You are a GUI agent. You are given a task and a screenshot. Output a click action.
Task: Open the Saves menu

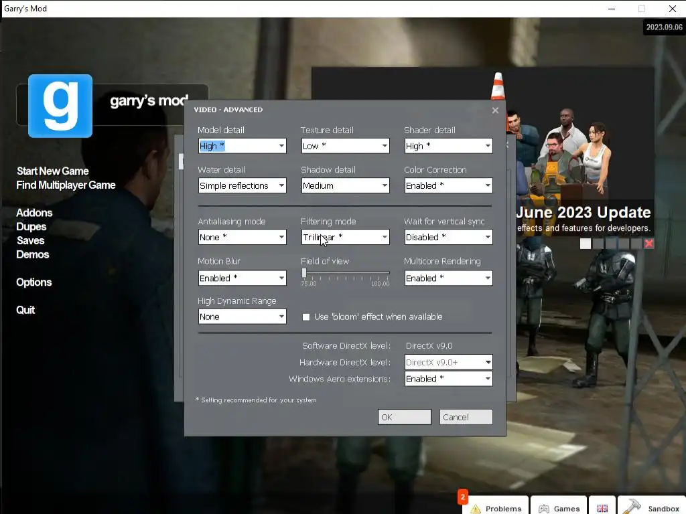pyautogui.click(x=30, y=240)
